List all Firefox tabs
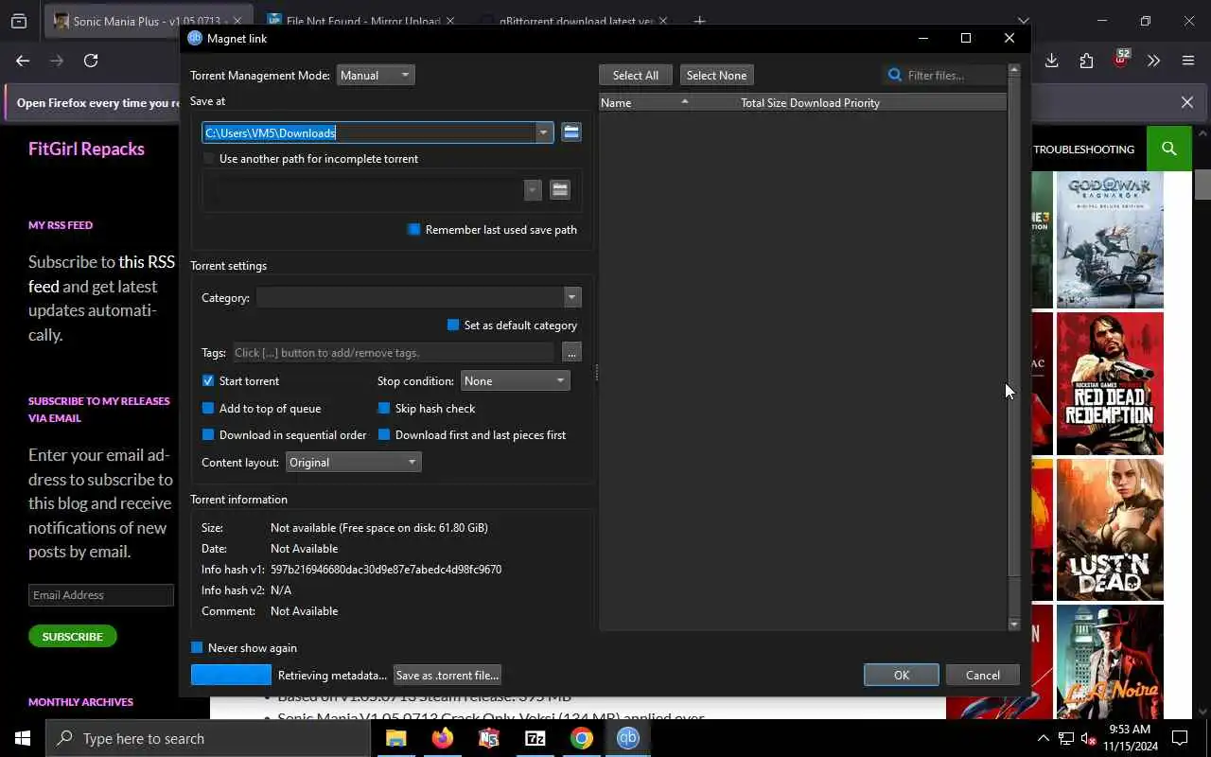Screen dimensions: 1211x757 pyautogui.click(x=1023, y=21)
